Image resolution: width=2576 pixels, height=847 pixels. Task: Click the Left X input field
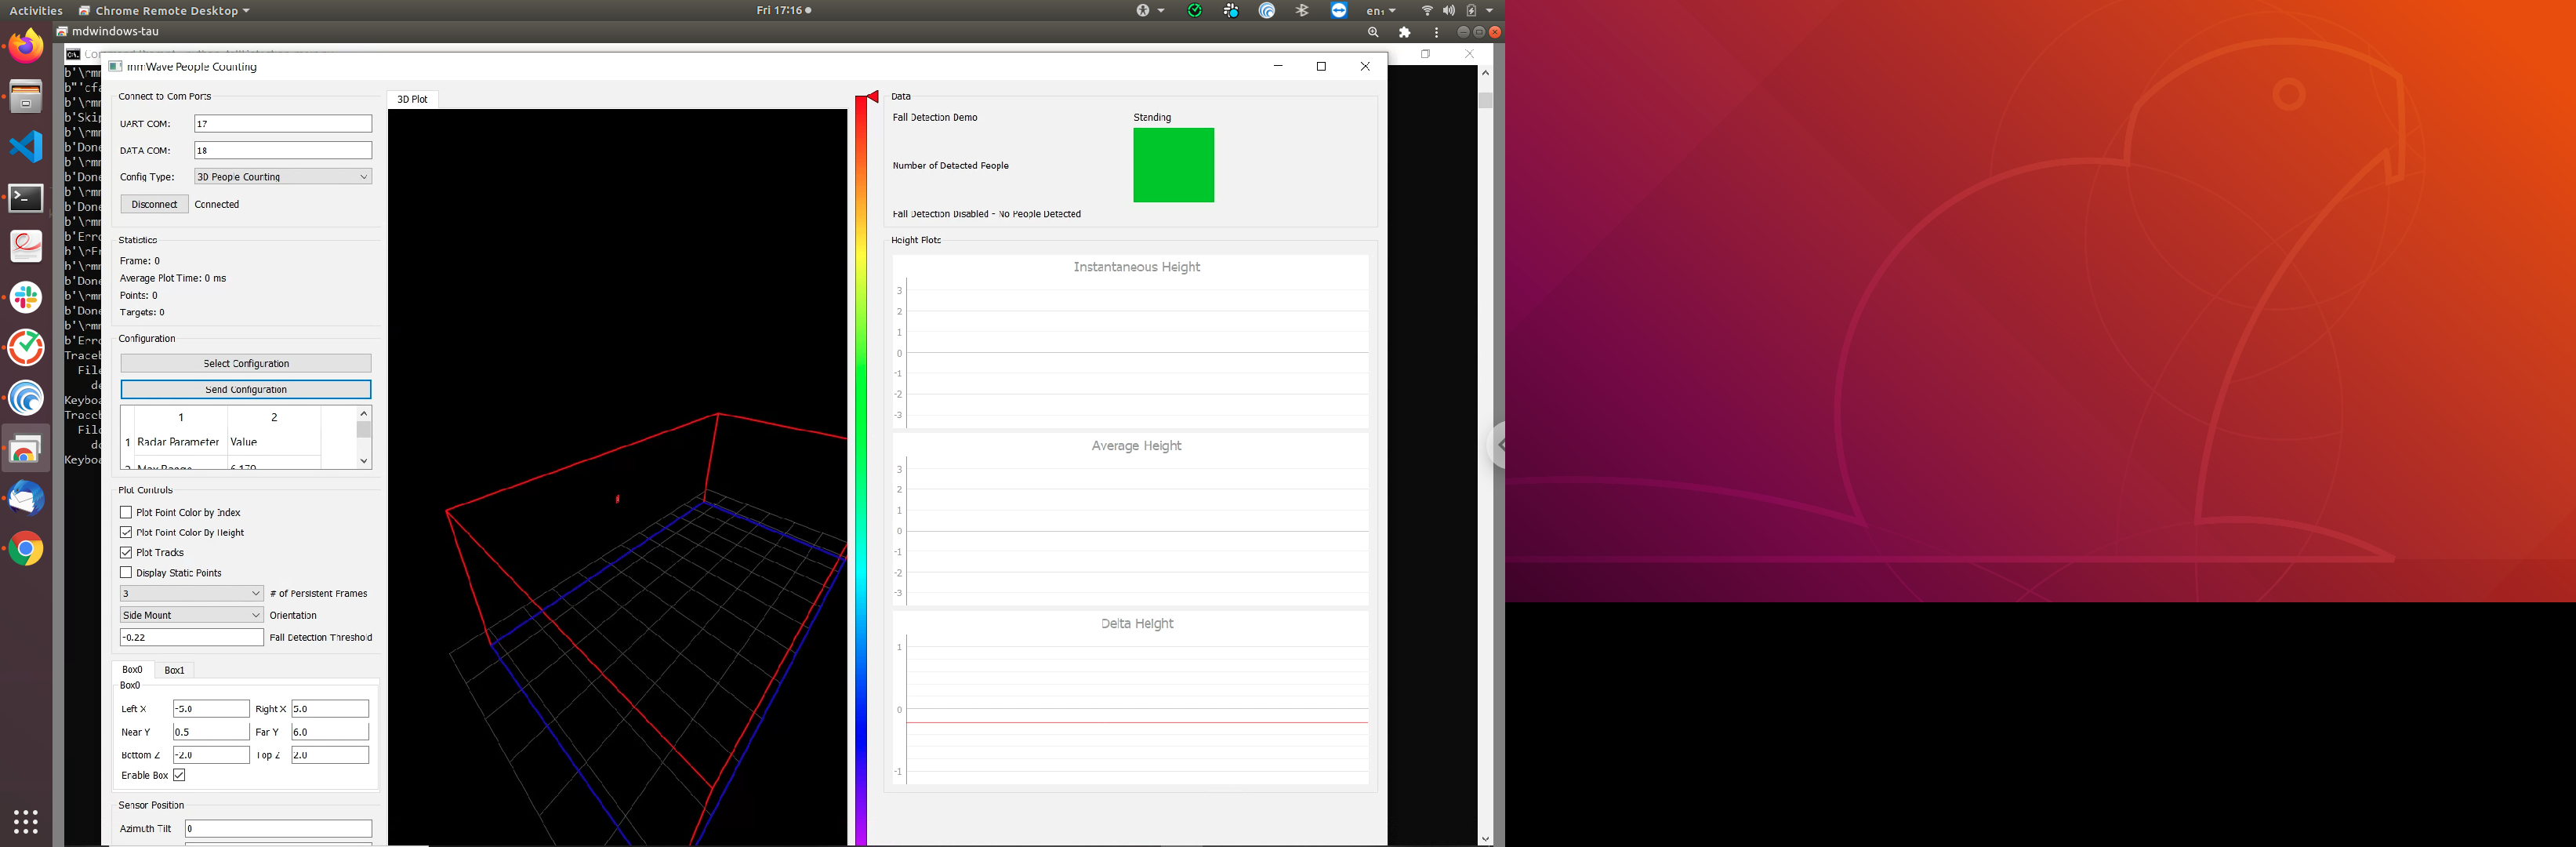[x=211, y=708]
